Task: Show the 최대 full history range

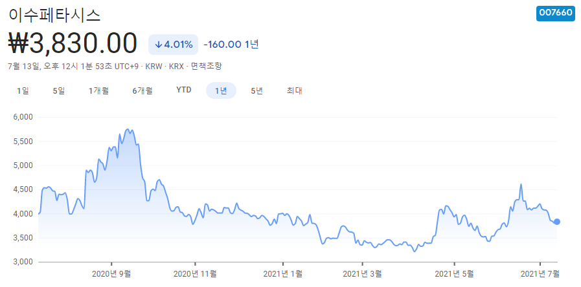Action: tap(295, 90)
